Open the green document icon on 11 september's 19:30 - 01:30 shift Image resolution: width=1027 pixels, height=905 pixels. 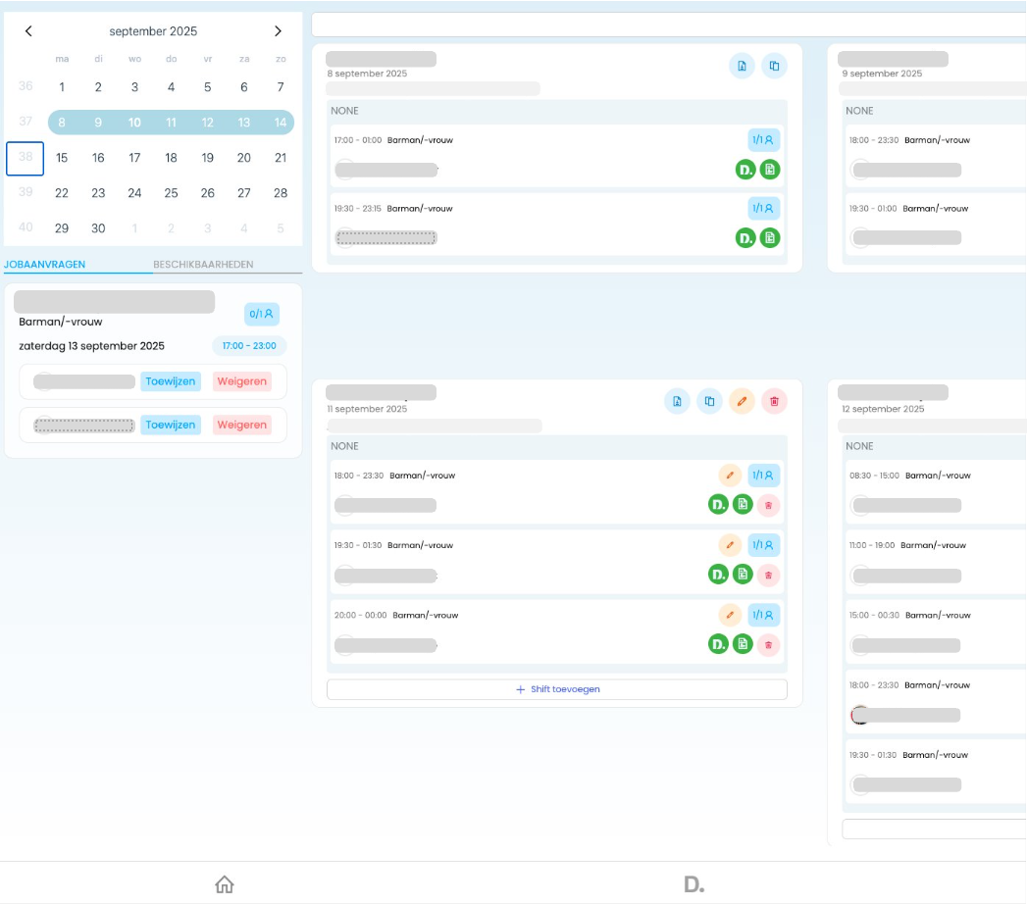click(743, 575)
